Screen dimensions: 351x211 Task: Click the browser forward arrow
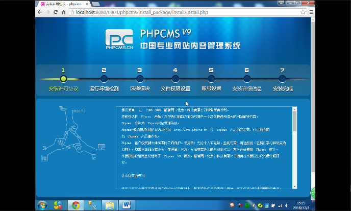click(x=47, y=12)
